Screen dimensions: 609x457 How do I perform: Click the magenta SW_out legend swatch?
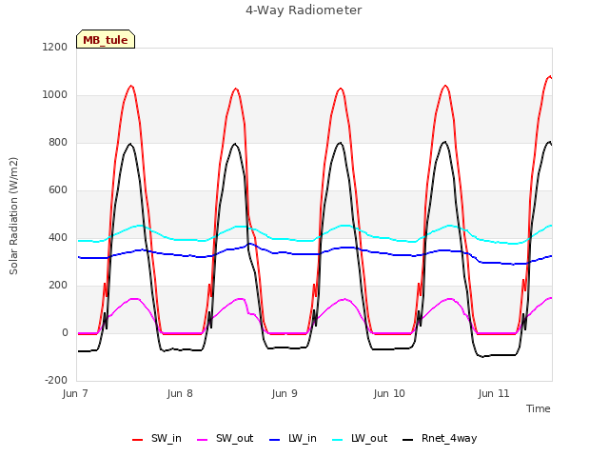pos(203,440)
